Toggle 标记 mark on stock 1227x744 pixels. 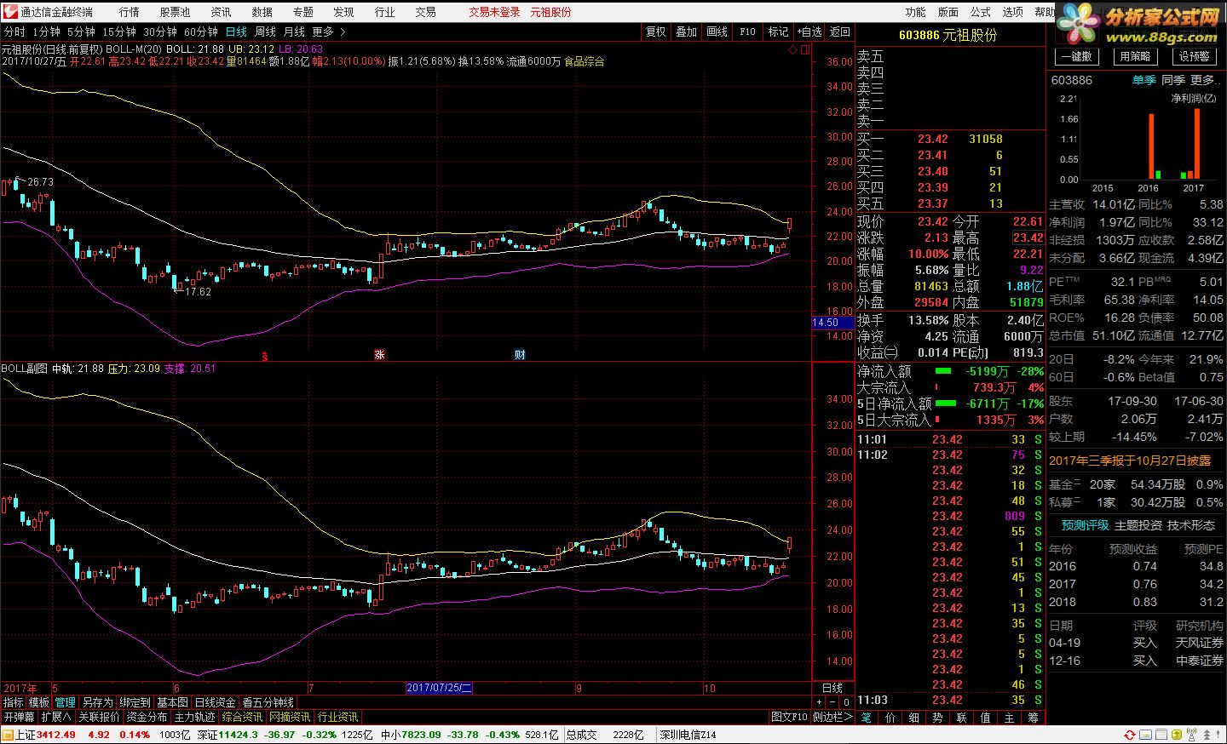[x=778, y=31]
